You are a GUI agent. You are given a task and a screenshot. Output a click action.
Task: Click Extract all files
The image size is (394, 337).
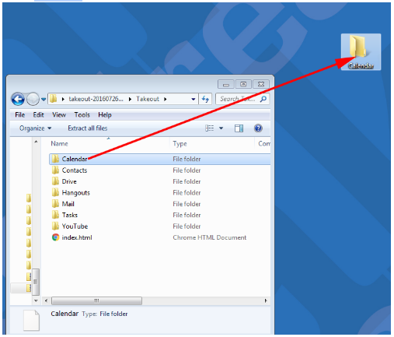click(x=88, y=128)
